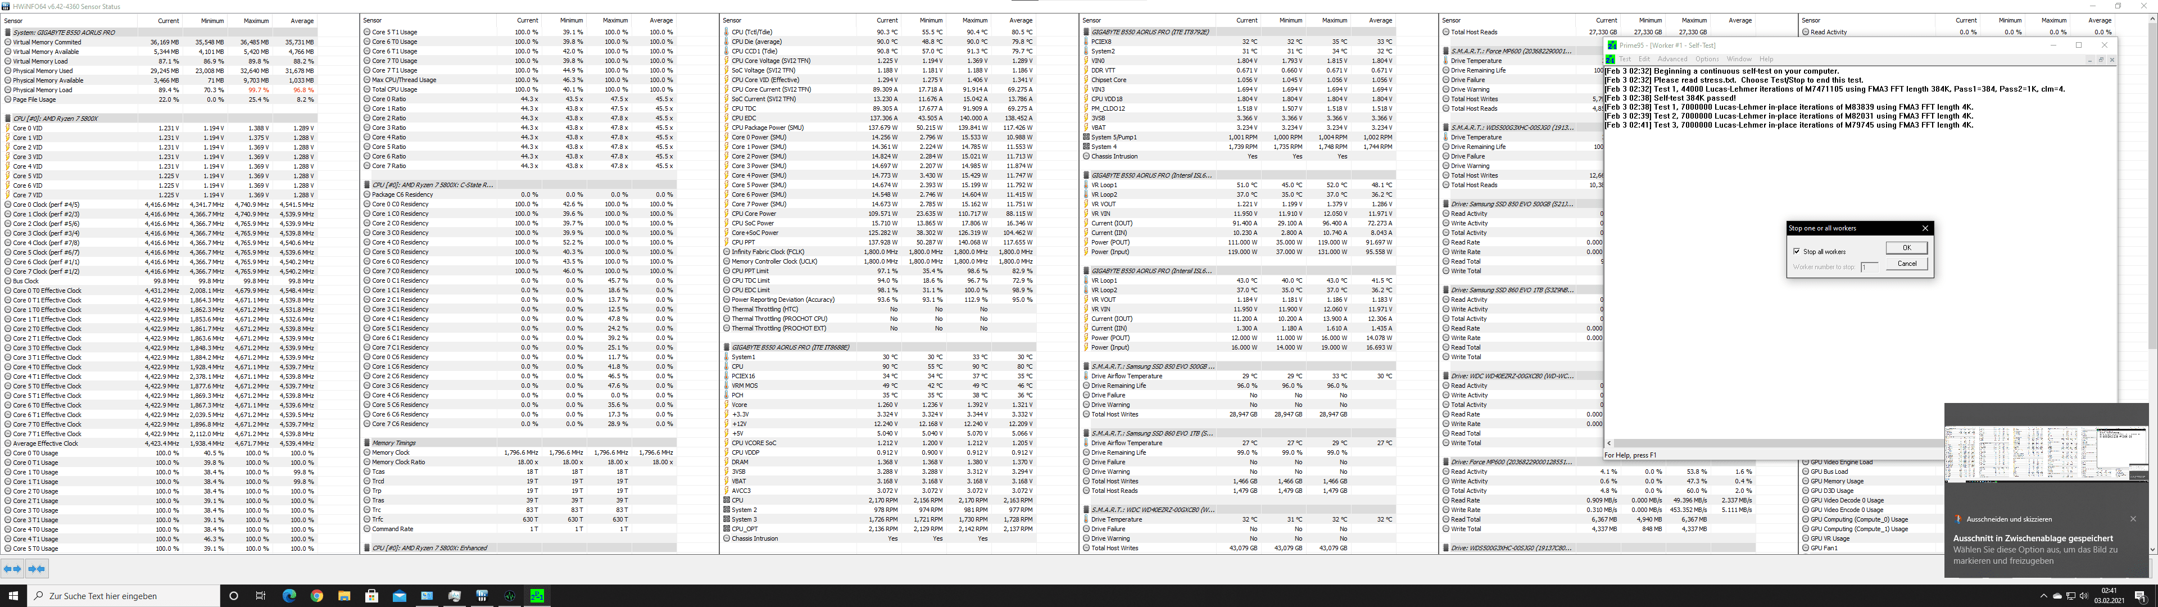This screenshot has width=2158, height=607.
Task: Open the Edit menu in Prime95
Action: 1644,60
